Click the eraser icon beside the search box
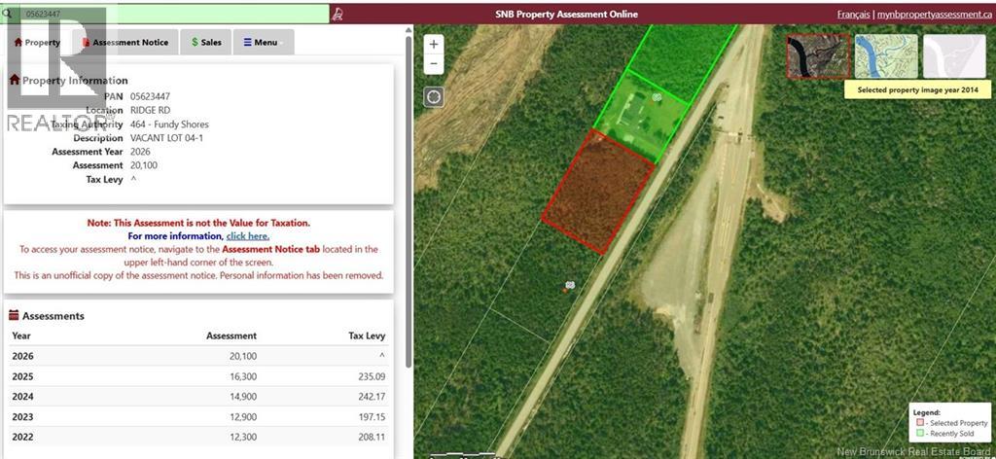The width and height of the screenshot is (996, 459). [338, 14]
